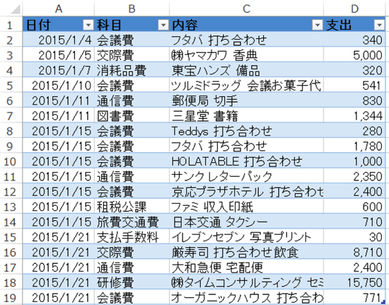Select row 10 header
This screenshot has height=305, width=389.
(10, 161)
